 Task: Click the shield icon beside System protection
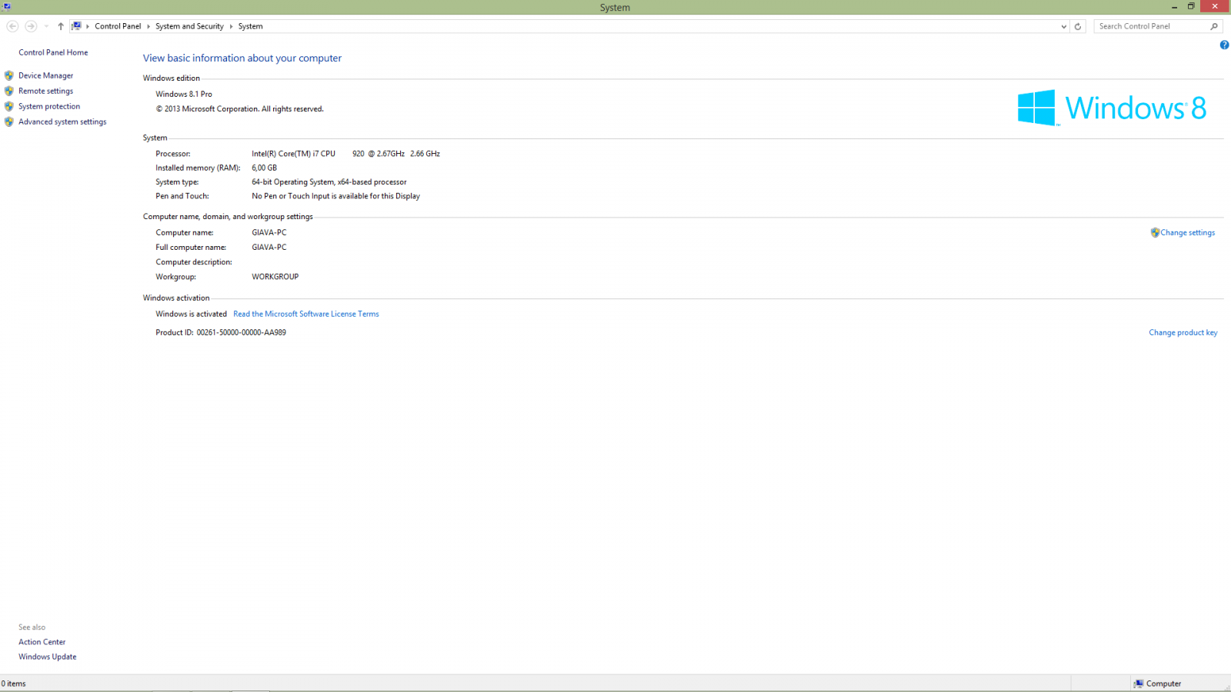(9, 106)
